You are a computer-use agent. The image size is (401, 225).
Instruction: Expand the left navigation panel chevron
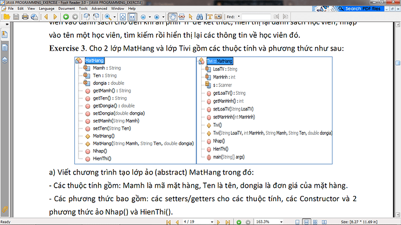pyautogui.click(x=7, y=24)
